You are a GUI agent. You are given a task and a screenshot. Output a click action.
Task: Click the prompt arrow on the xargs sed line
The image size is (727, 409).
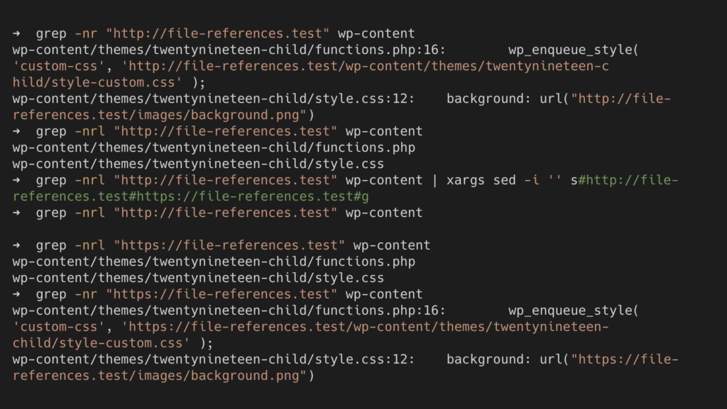click(17, 180)
